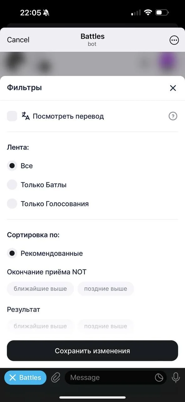The image size is (185, 402).
Task: Choose поздние выше under Результат
Action: 106,326
